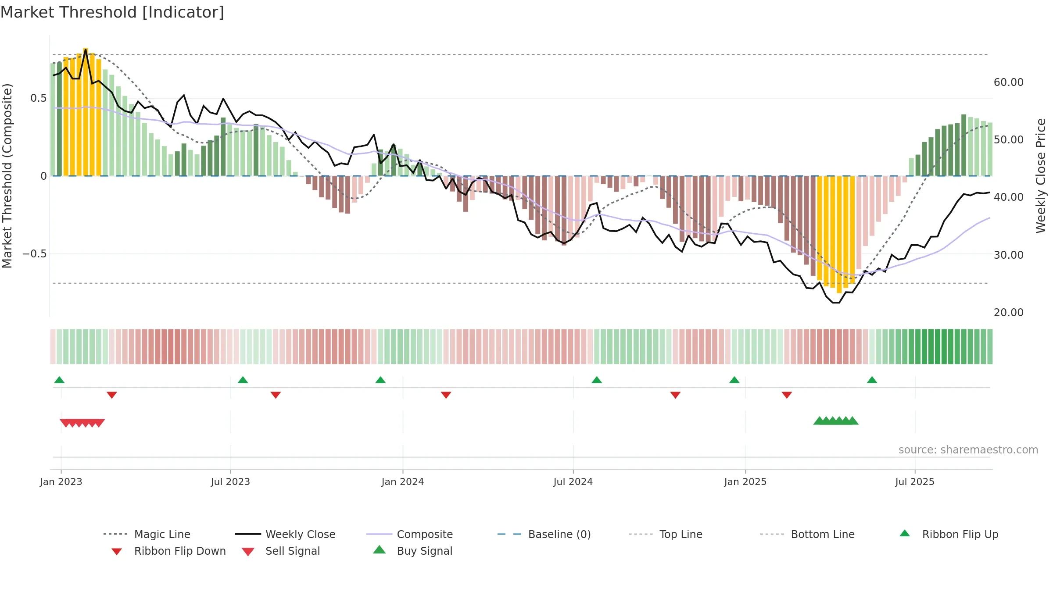Toggle the Ribbon Flip Down legend entry
Viewport: 1053px width, 592px height.
pos(168,551)
